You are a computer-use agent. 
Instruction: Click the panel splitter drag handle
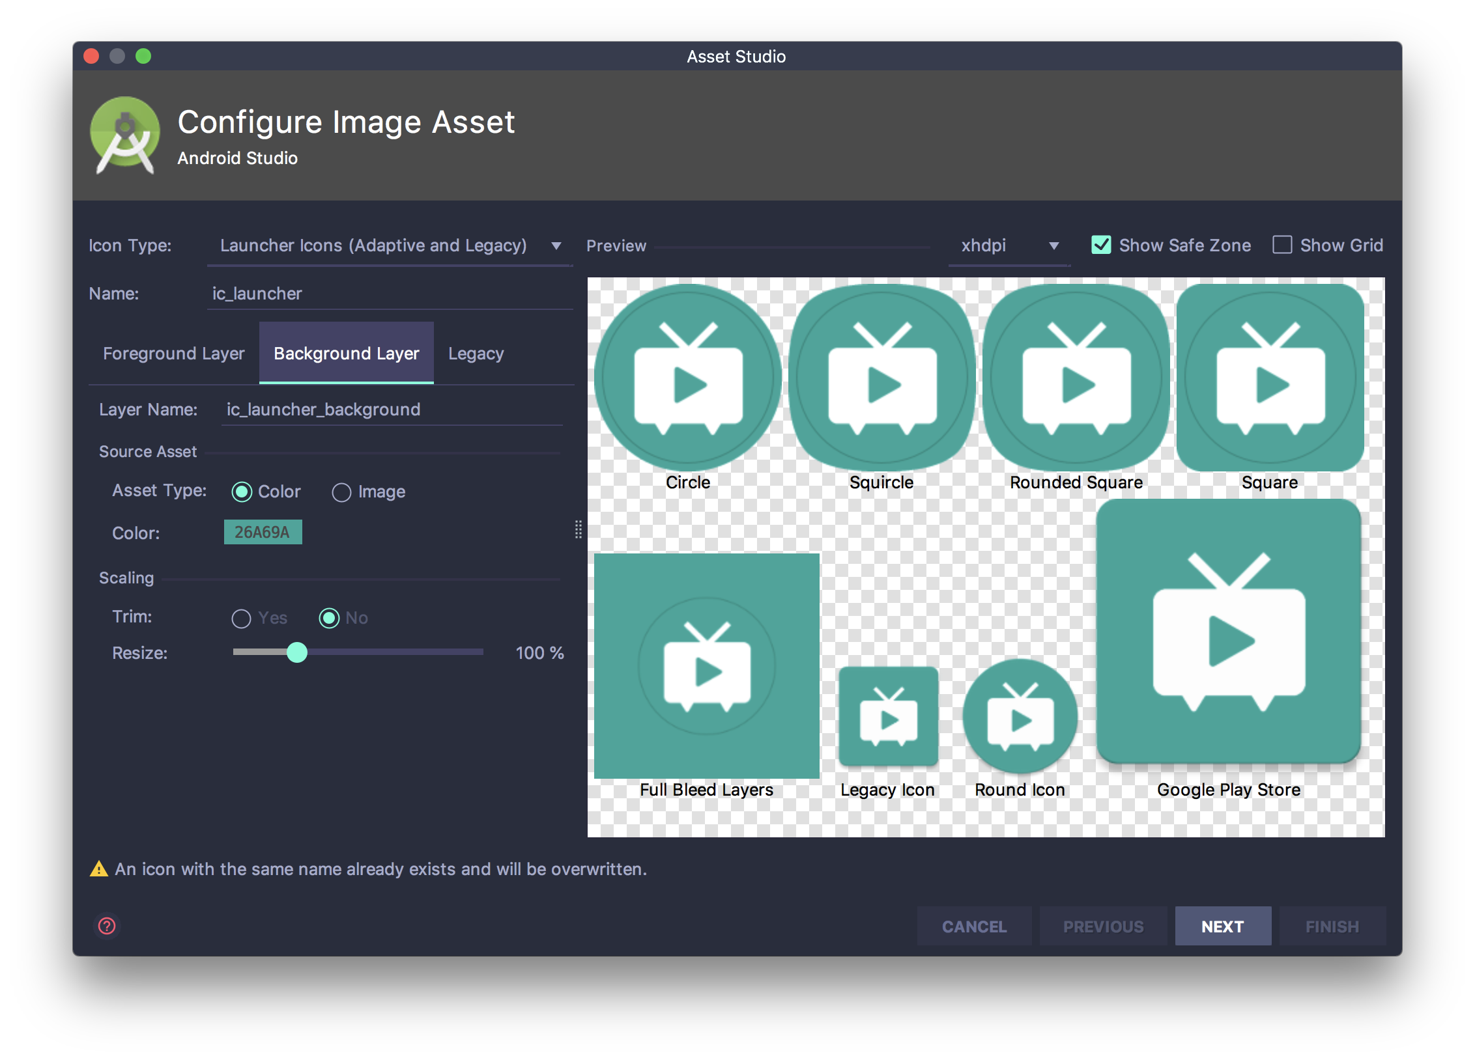click(579, 529)
